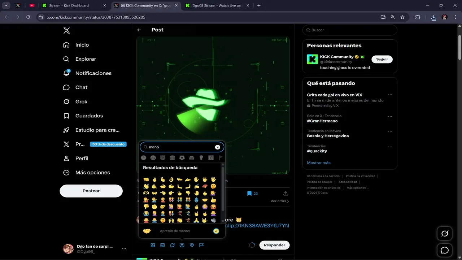Click the 50 % de descuento badge

tap(108, 144)
